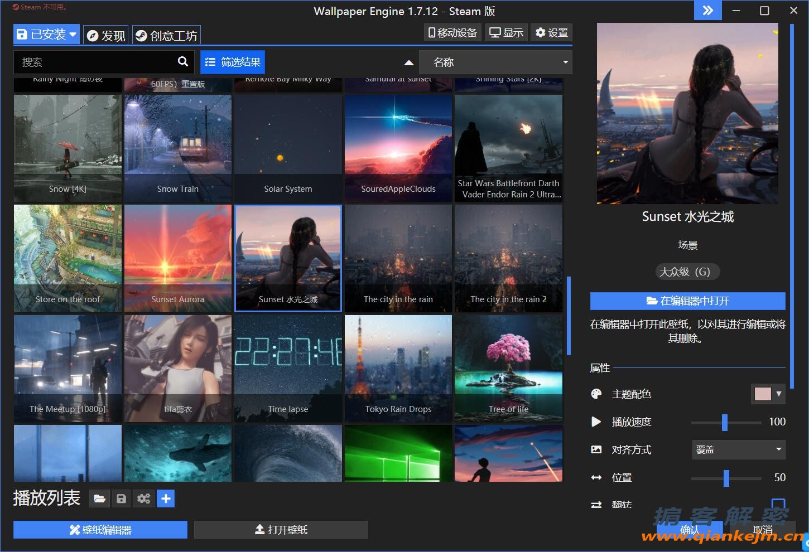Toggle sort direction with the triangle arrow
Viewport: 809px width, 552px height.
[409, 62]
